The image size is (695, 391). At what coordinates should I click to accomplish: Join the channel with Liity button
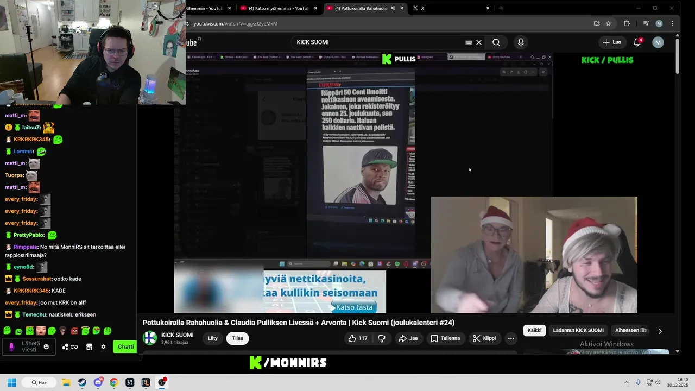(213, 338)
